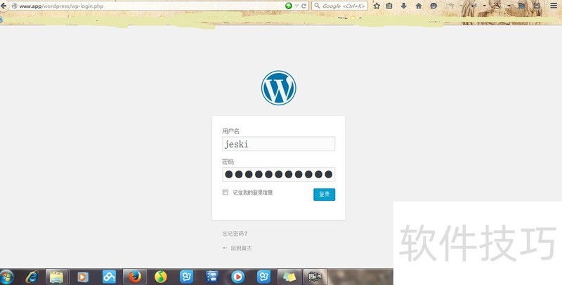Open the blue list app taskbar icon
Screen dimensions: 562x285
click(212, 277)
